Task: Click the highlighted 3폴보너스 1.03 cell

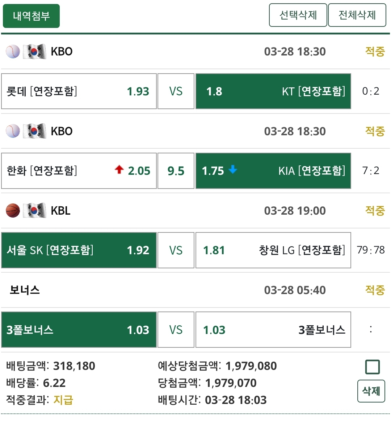Action: [79, 330]
